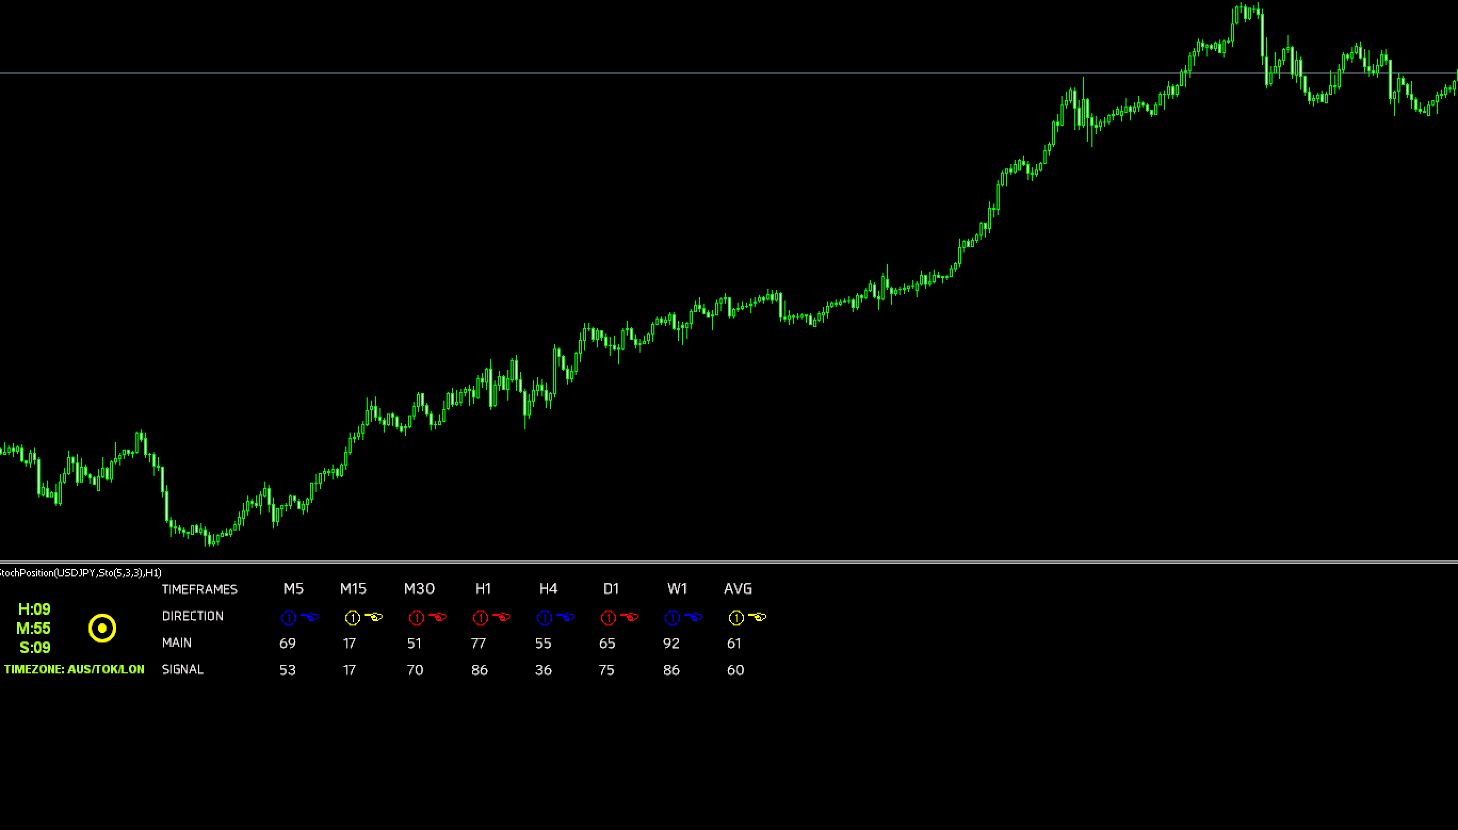Click the MAIN row label
Image resolution: width=1458 pixels, height=830 pixels.
177,643
